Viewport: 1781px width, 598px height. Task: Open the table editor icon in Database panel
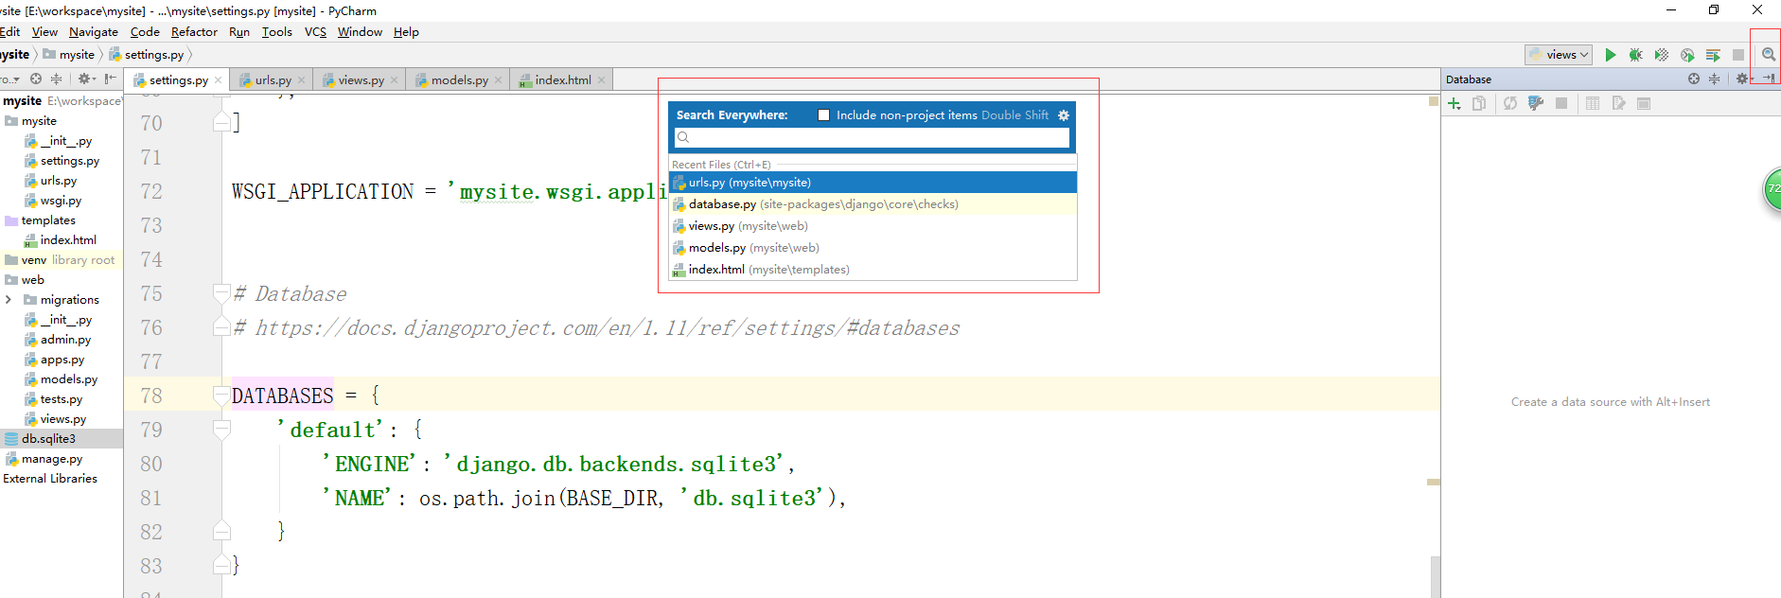pos(1593,103)
